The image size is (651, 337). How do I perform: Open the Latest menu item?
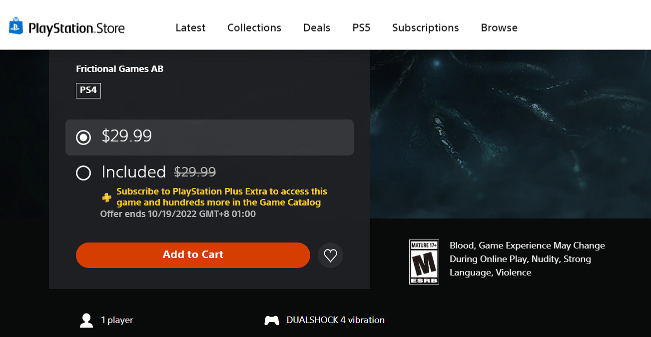(x=190, y=28)
